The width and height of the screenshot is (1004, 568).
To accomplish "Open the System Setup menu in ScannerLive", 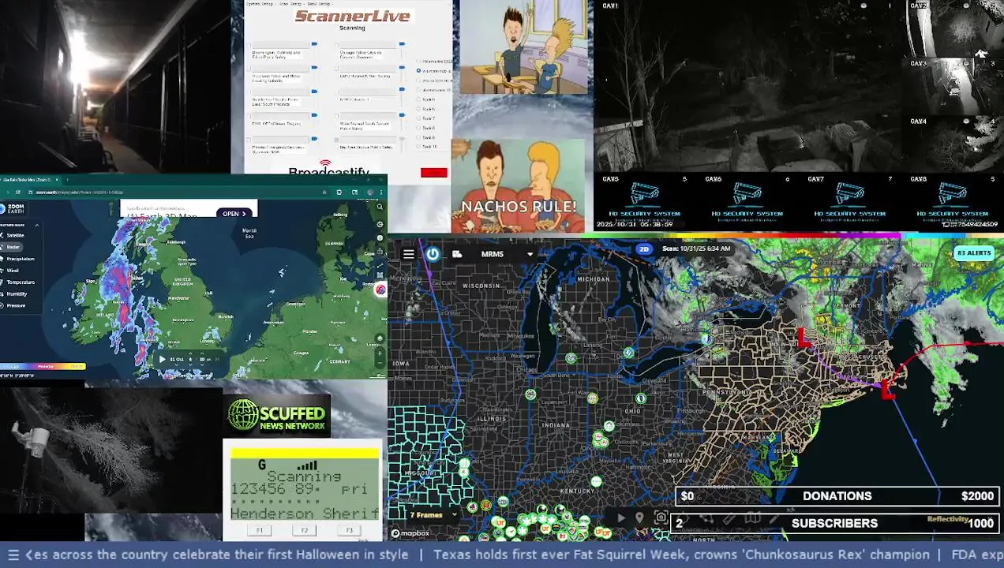I will pyautogui.click(x=260, y=4).
